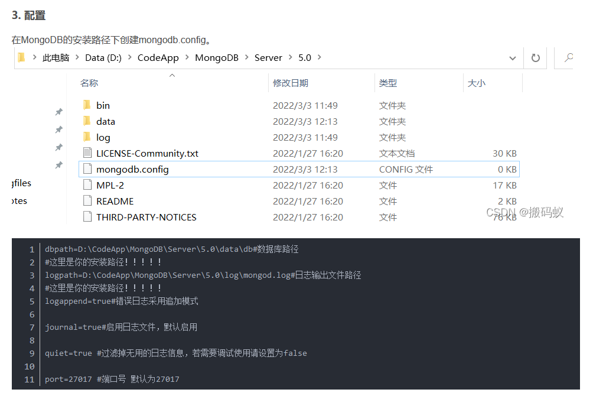Click the 2 KB size of README
Screen dimensions: 593x399
(x=507, y=201)
